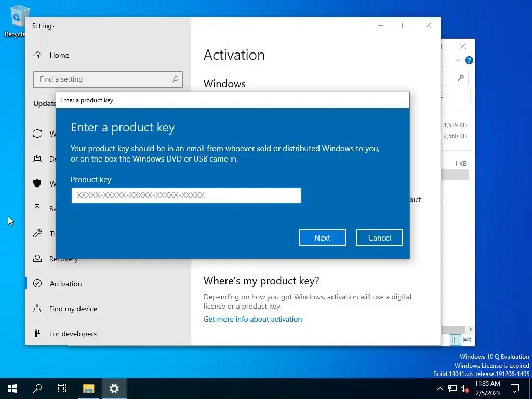The width and height of the screenshot is (532, 399).
Task: Maximize the Settings window
Action: point(405,25)
